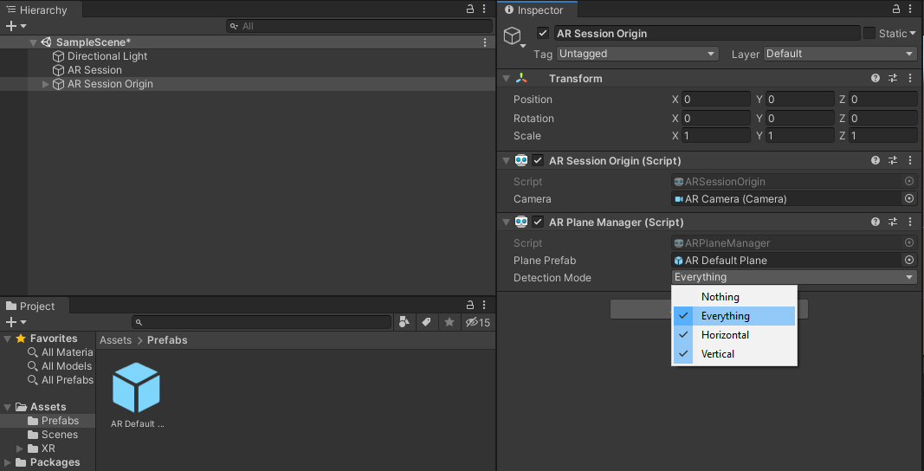Choose Nothing from the Detection Mode list
Image resolution: width=924 pixels, height=471 pixels.
(720, 297)
